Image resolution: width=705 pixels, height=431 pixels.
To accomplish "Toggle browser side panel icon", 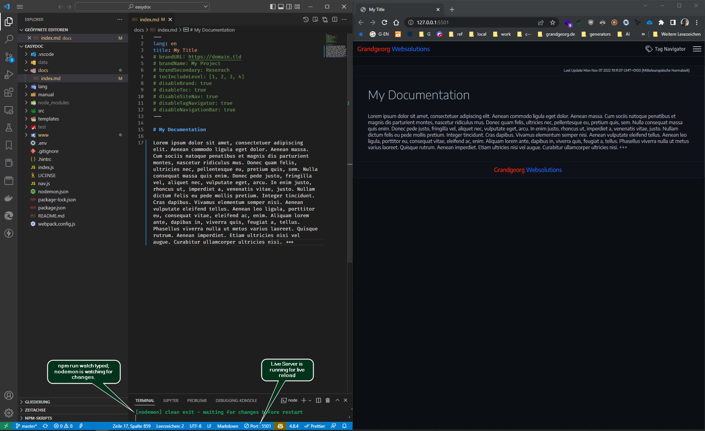I will 673,22.
